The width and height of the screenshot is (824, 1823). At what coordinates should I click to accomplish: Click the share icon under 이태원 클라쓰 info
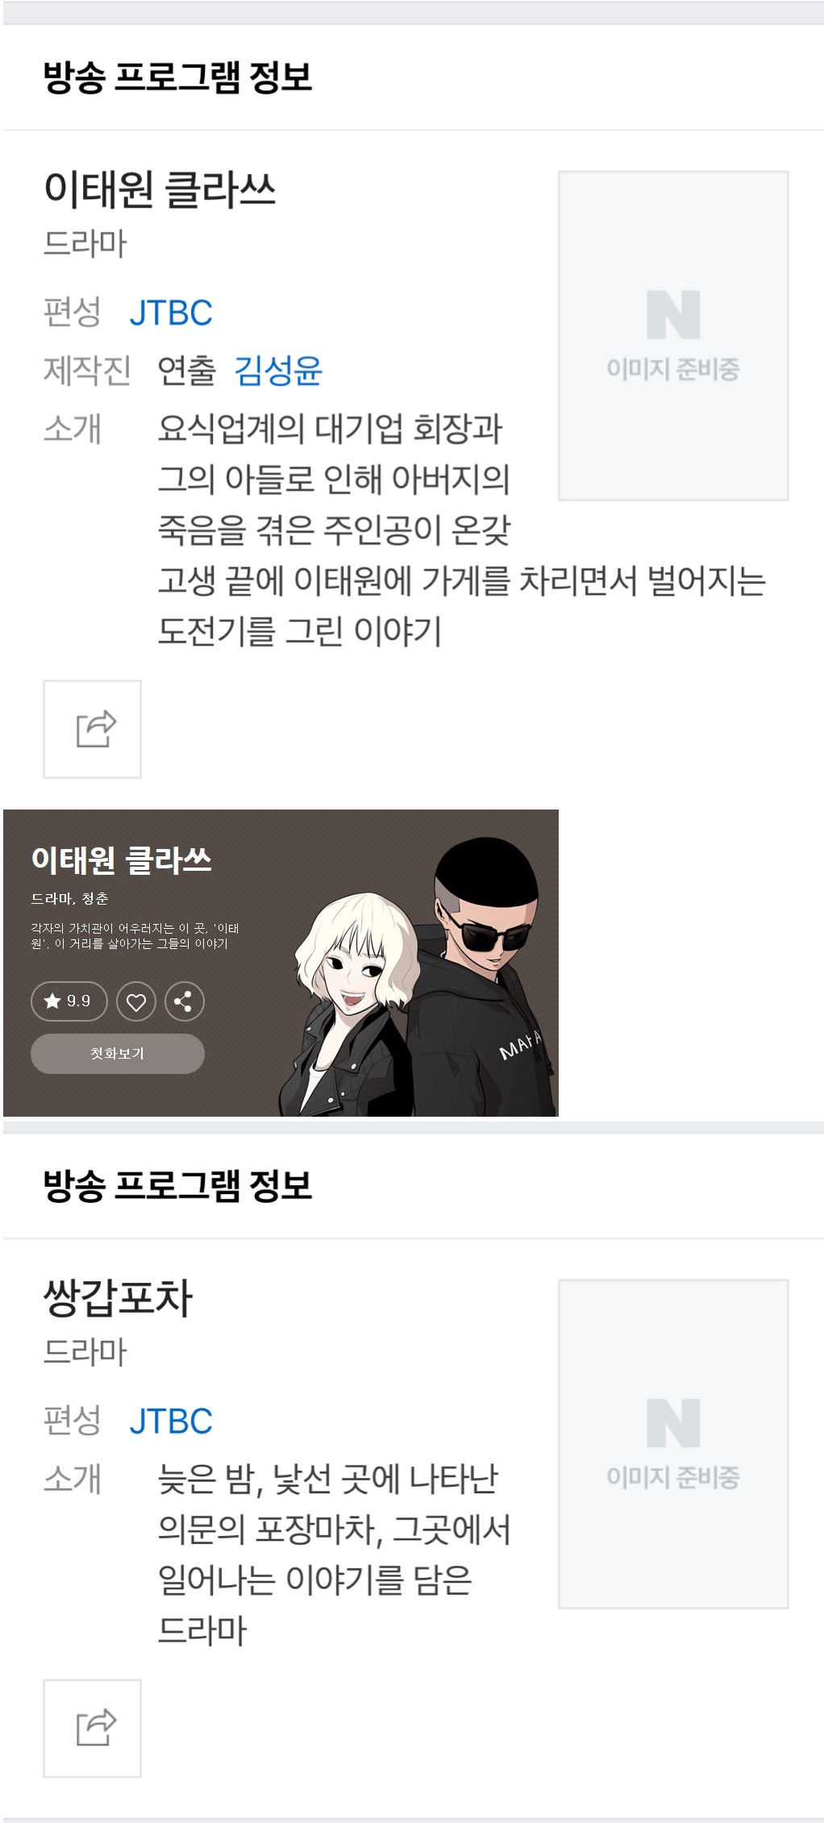pos(92,729)
